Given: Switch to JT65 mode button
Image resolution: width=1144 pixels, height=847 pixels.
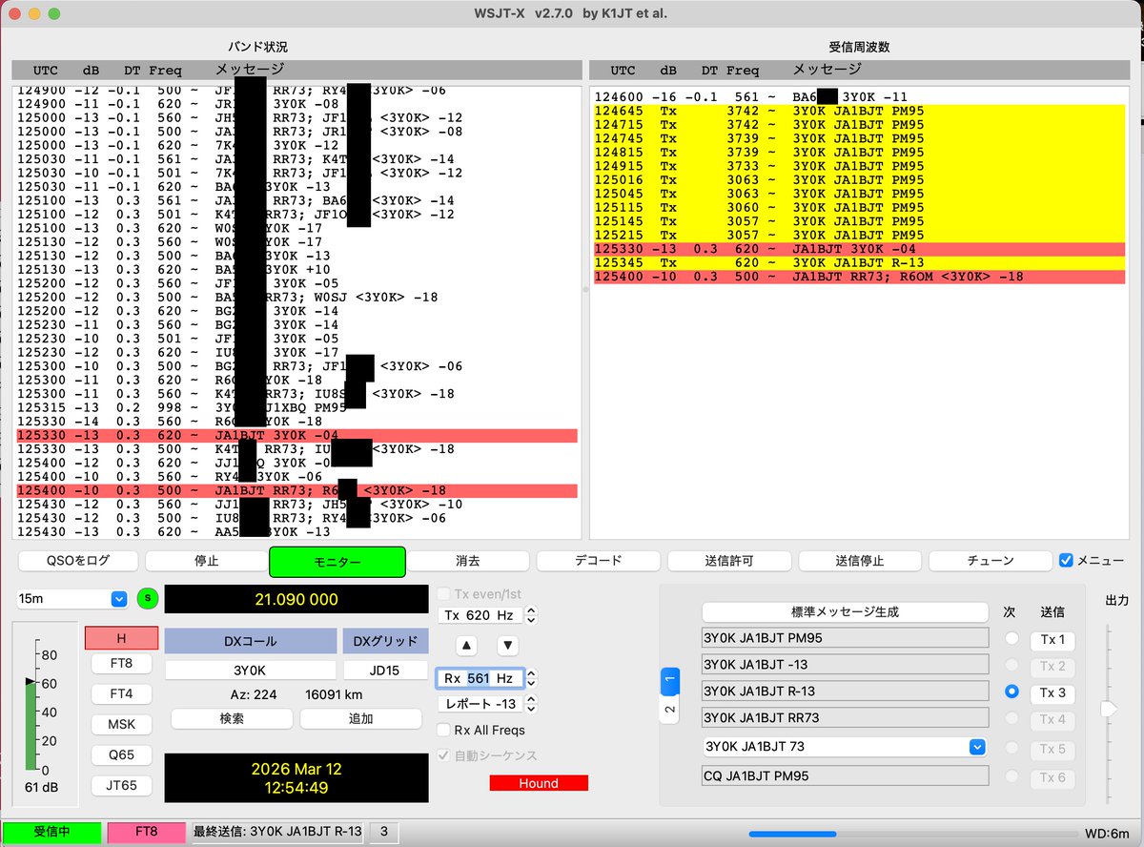Looking at the screenshot, I should [121, 786].
